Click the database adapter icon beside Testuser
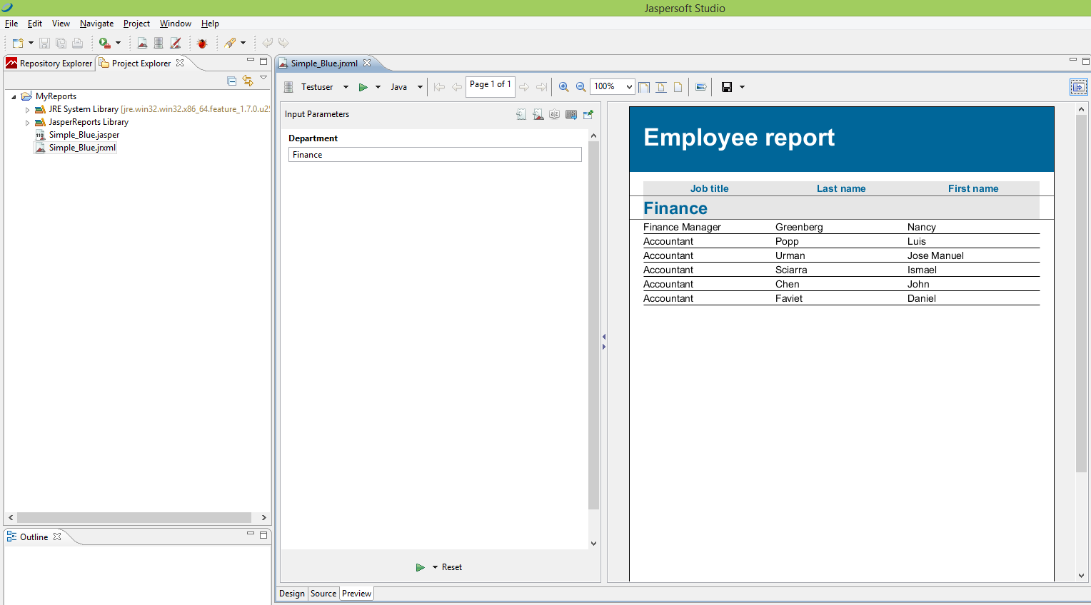The width and height of the screenshot is (1091, 605). coord(288,86)
